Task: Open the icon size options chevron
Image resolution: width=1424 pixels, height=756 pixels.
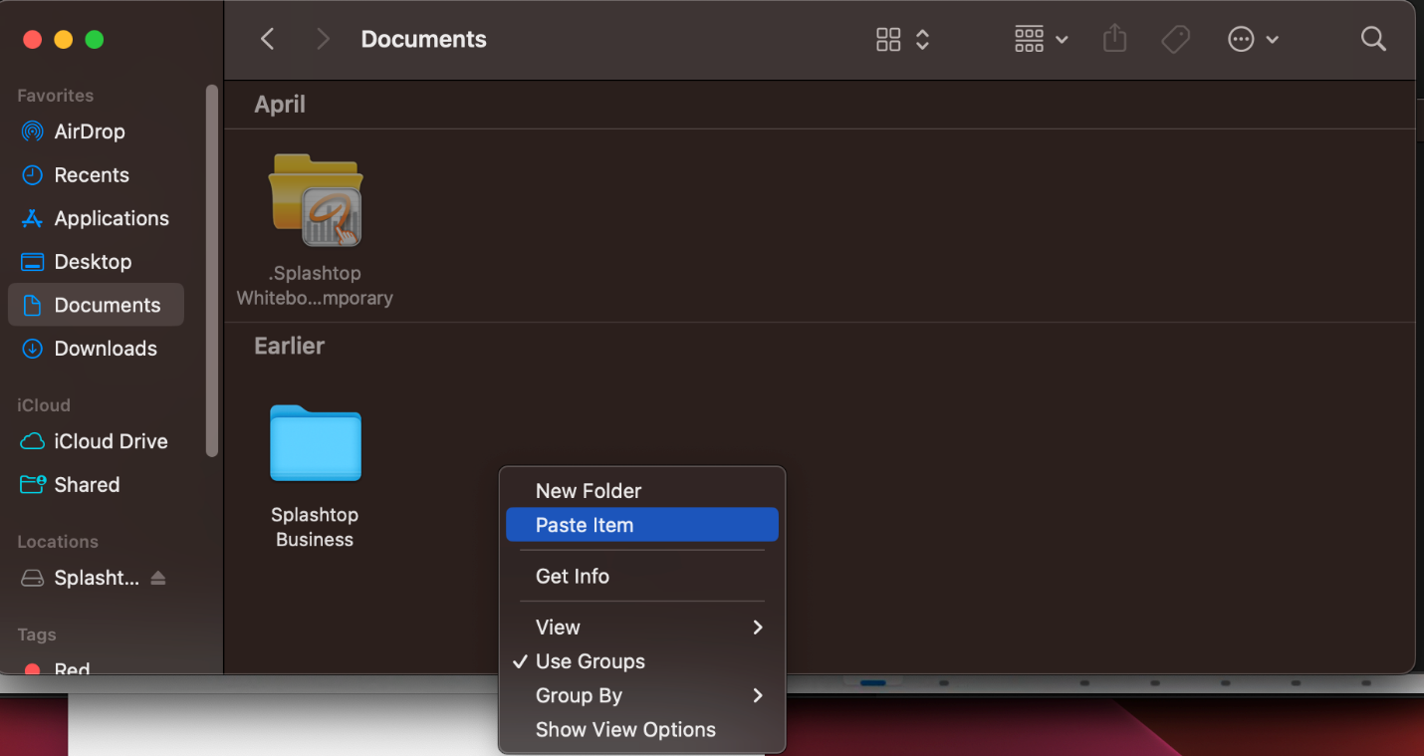Action: click(x=922, y=39)
